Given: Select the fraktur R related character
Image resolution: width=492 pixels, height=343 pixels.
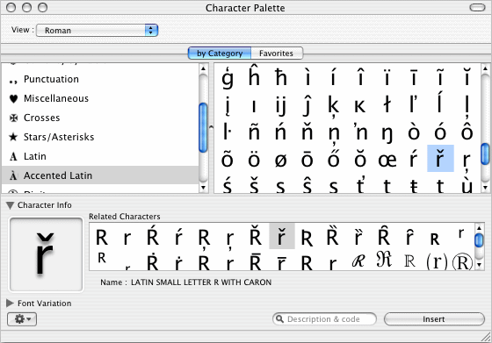Looking at the screenshot, I should (x=384, y=260).
